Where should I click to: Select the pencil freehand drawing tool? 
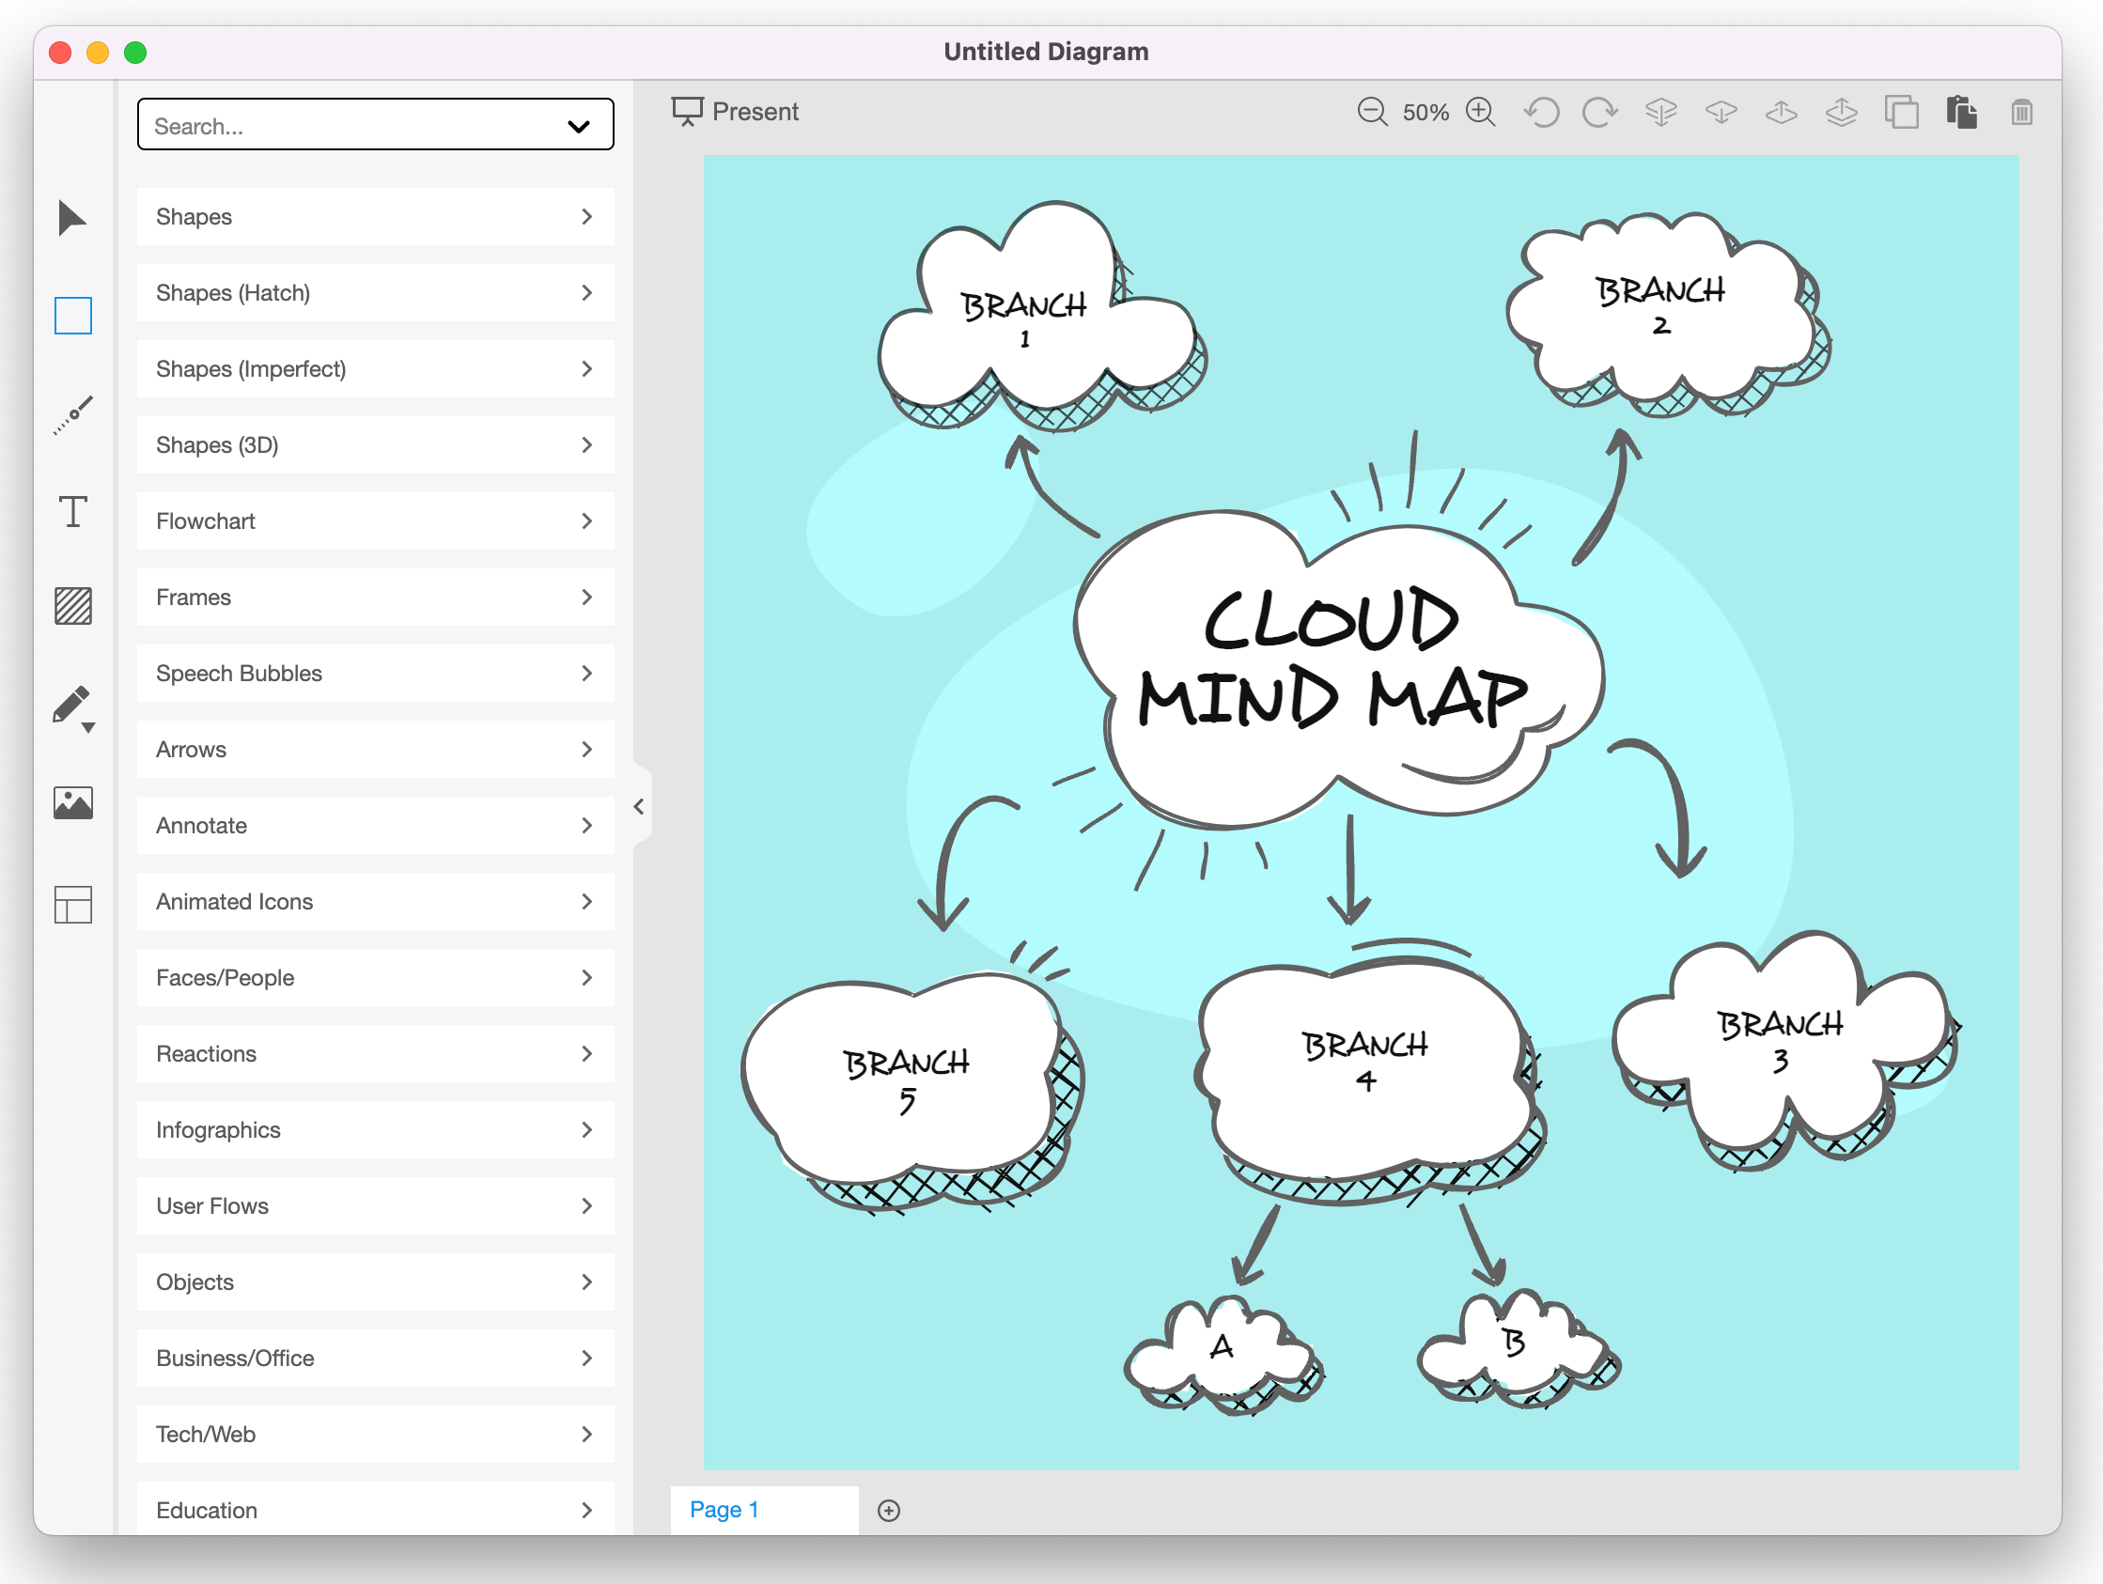71,706
